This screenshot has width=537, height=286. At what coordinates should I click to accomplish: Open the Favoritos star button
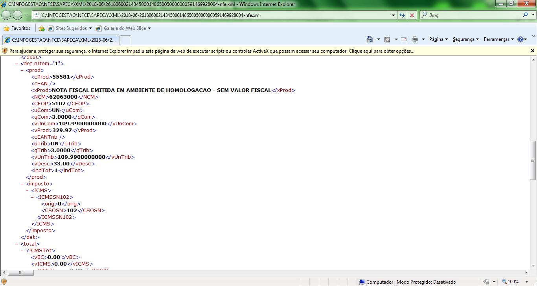click(17, 28)
